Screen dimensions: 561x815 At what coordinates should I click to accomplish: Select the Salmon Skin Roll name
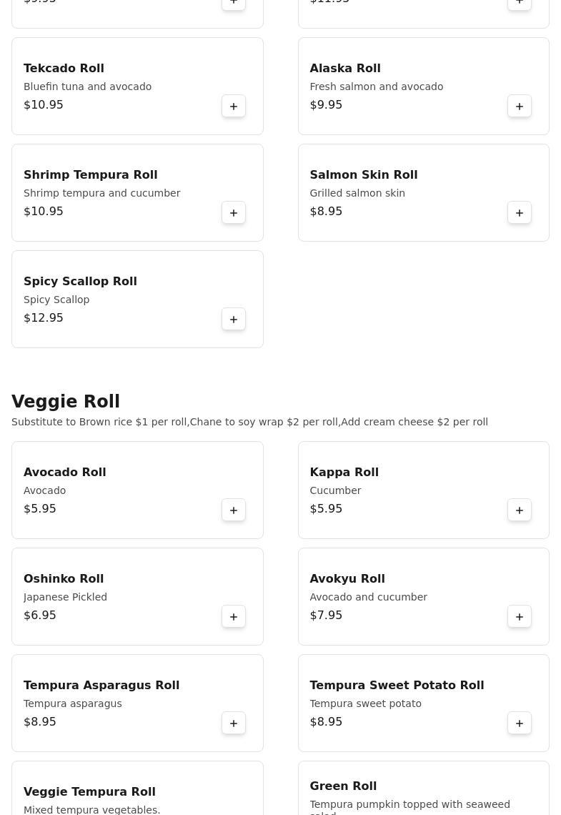(363, 175)
